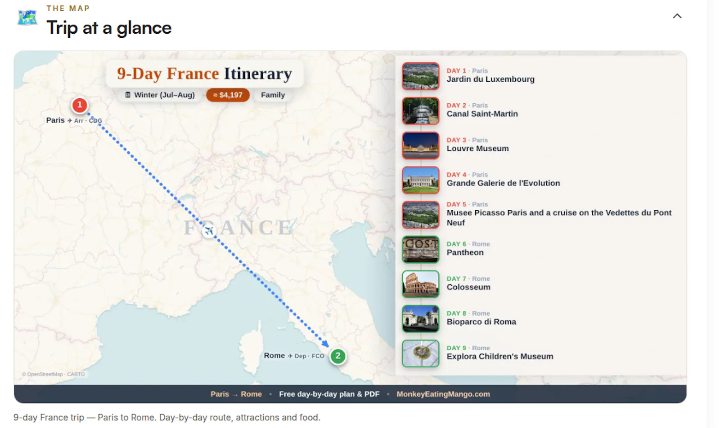Click Paris → Rome footer text
Image resolution: width=720 pixels, height=428 pixels.
pyautogui.click(x=236, y=394)
